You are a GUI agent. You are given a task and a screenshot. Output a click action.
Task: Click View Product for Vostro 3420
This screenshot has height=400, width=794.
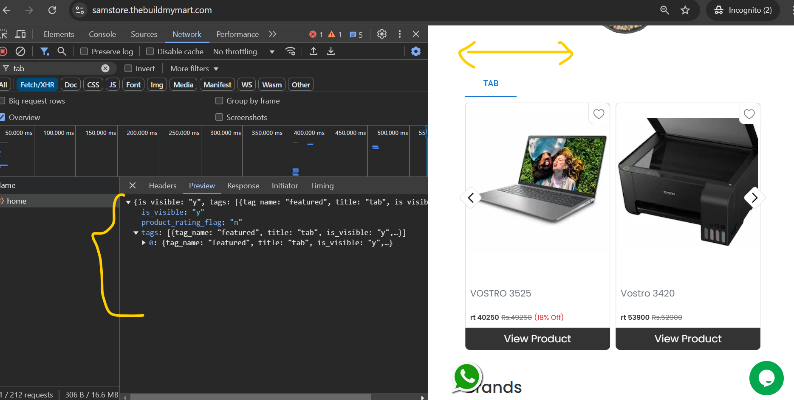(688, 338)
